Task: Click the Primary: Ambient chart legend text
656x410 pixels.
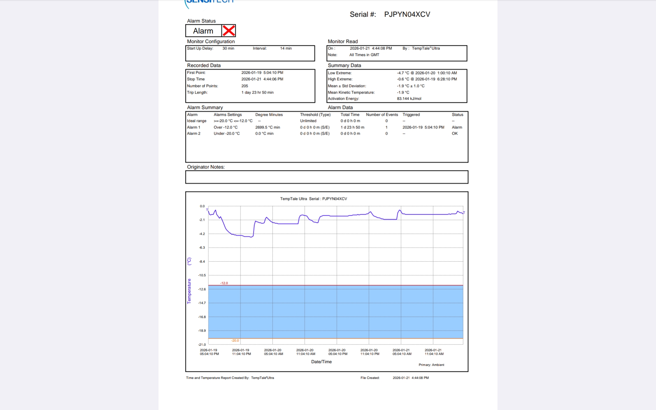Action: [431, 365]
